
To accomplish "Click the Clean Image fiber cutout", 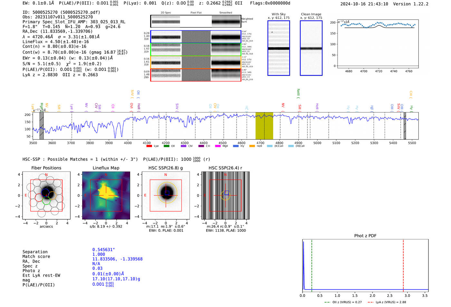I will 311,48.
